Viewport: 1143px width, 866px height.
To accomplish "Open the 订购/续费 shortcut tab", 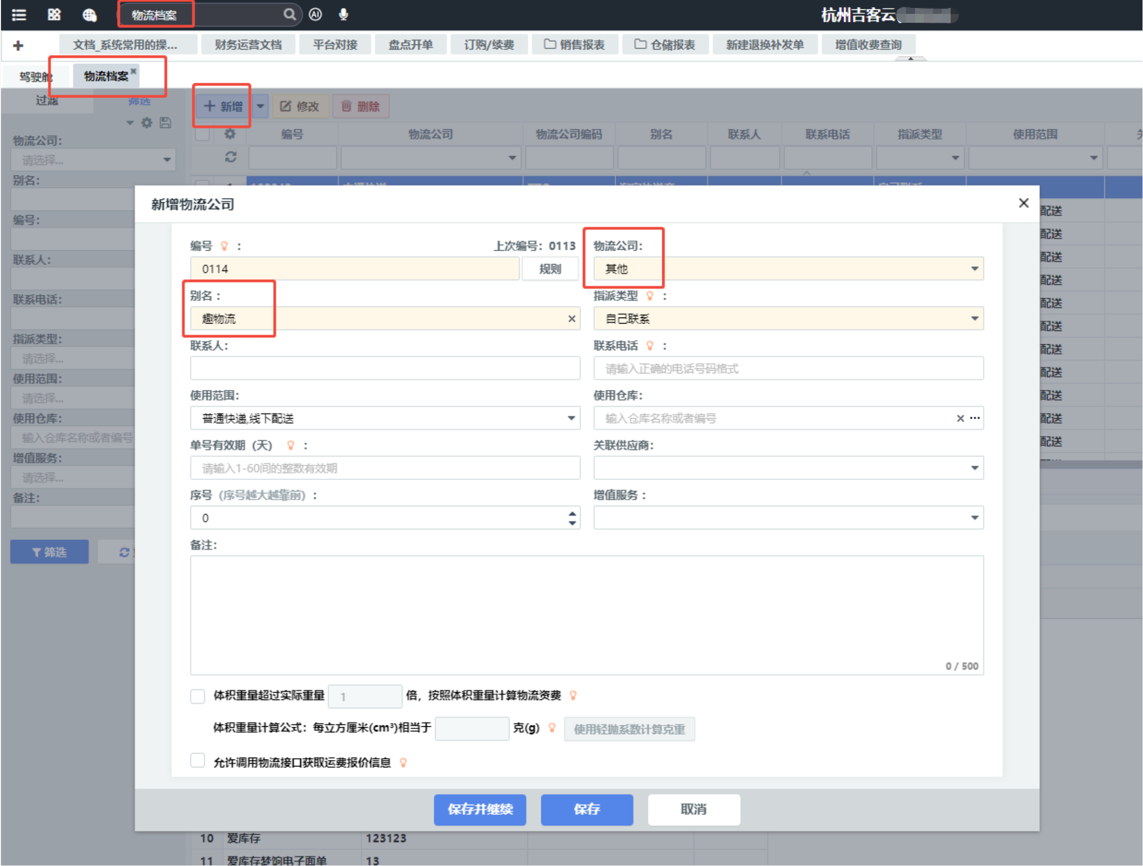I will tap(489, 45).
